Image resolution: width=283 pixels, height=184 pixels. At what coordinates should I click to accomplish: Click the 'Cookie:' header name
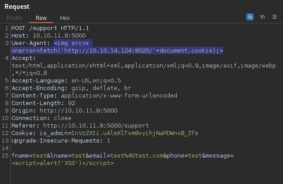pos(24,133)
